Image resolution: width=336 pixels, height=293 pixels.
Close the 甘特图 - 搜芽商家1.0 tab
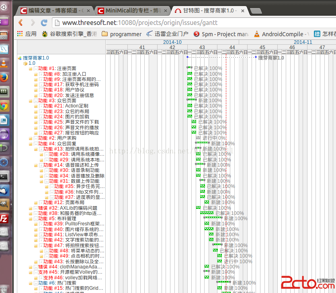pyautogui.click(x=243, y=10)
